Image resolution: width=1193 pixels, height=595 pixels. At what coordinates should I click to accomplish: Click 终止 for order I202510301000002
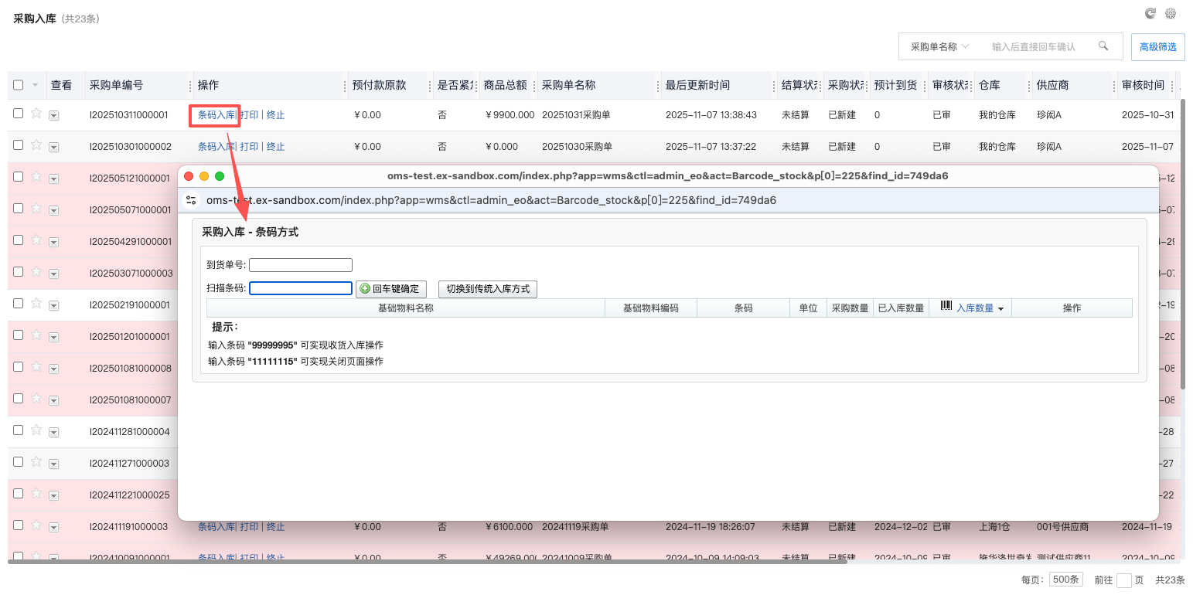click(x=276, y=147)
